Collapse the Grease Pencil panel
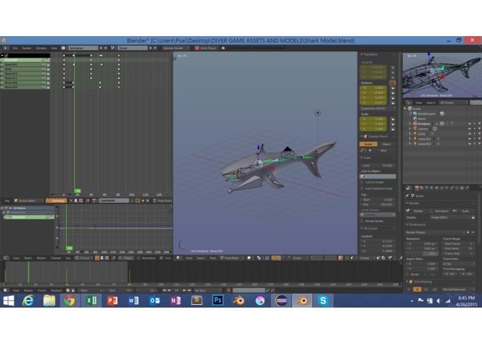 (x=362, y=136)
